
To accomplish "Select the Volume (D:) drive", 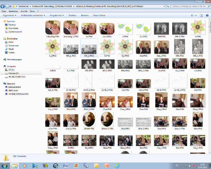I will point(14,73).
